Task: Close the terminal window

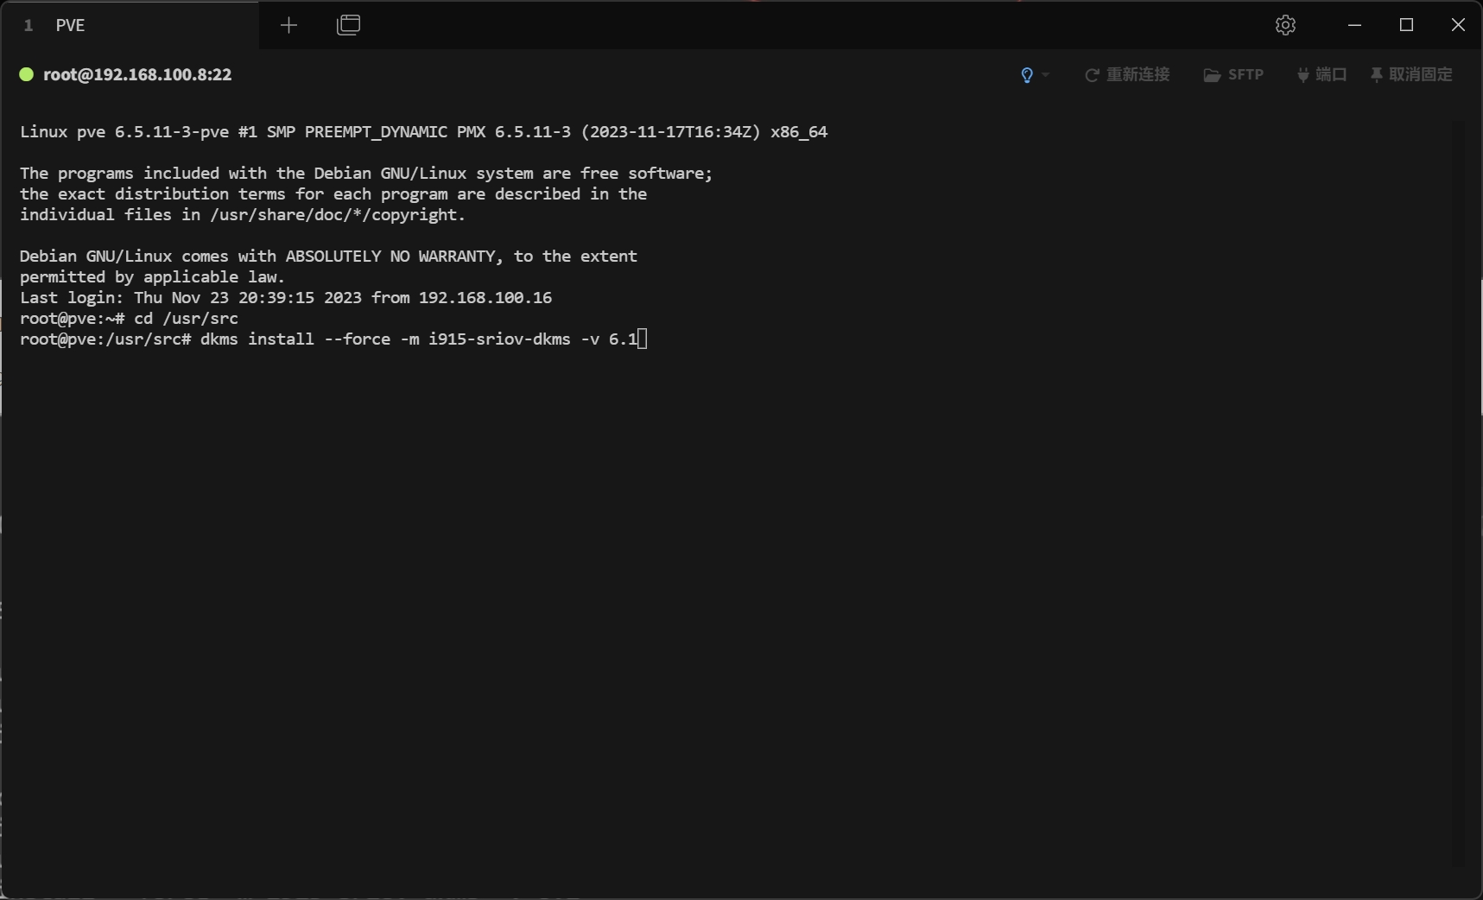Action: click(1458, 25)
